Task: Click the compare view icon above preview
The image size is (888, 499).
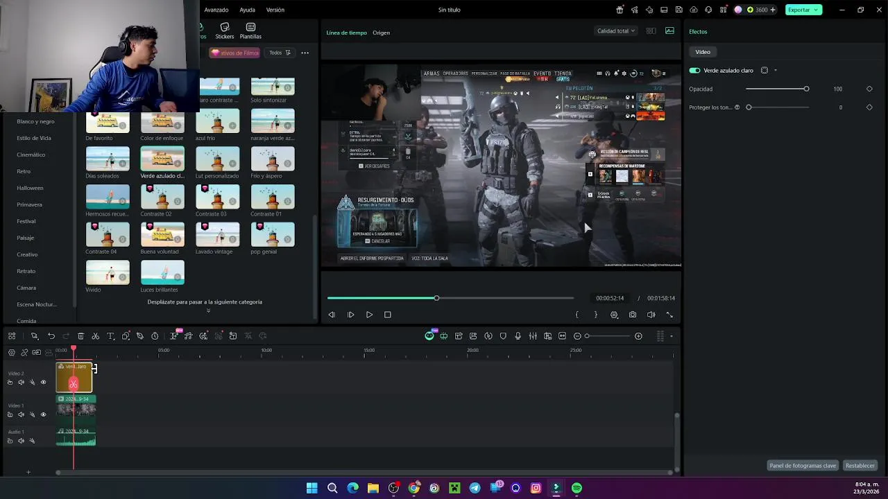Action: pos(651,30)
